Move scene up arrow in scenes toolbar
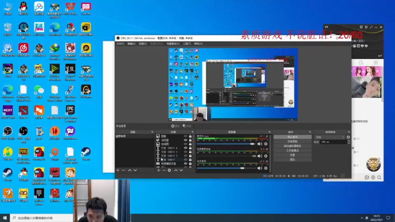The height and width of the screenshot is (222, 395). tap(130, 170)
